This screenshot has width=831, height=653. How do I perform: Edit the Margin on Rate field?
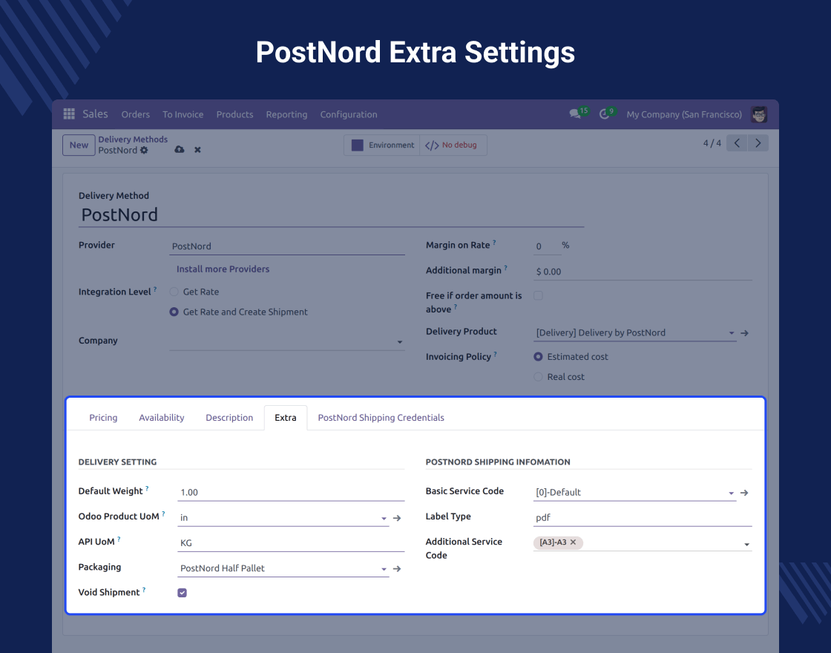[547, 246]
